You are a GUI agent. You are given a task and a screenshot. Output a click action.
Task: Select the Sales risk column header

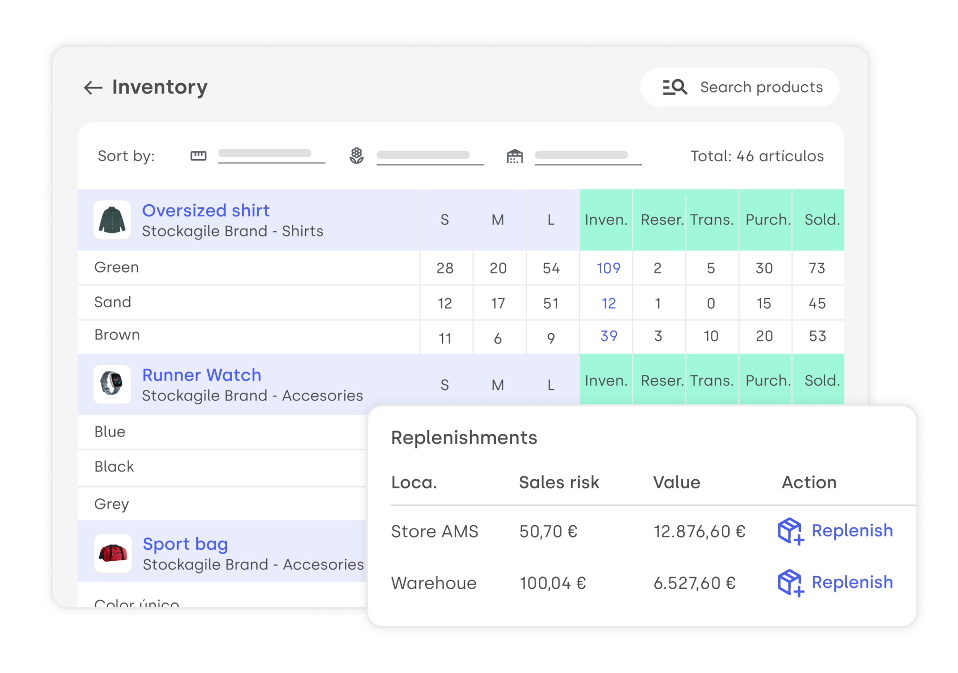point(559,482)
